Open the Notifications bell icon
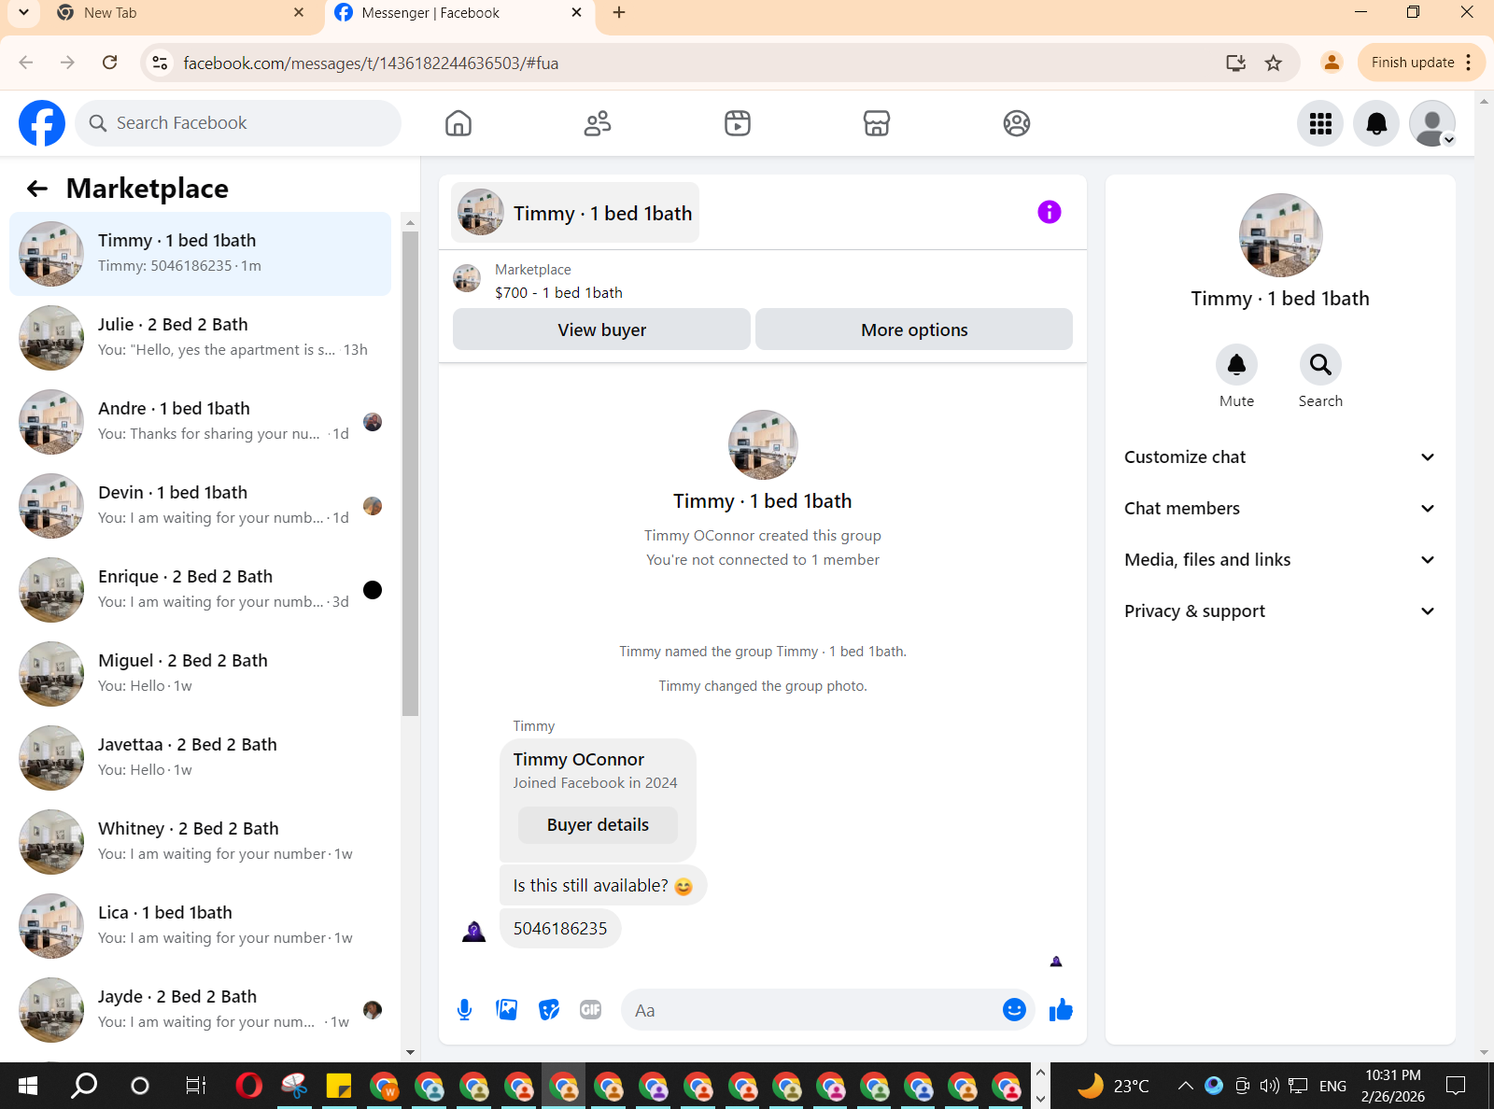Viewport: 1494px width, 1109px height. pos(1376,123)
